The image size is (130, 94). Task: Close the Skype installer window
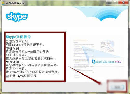[123, 2]
